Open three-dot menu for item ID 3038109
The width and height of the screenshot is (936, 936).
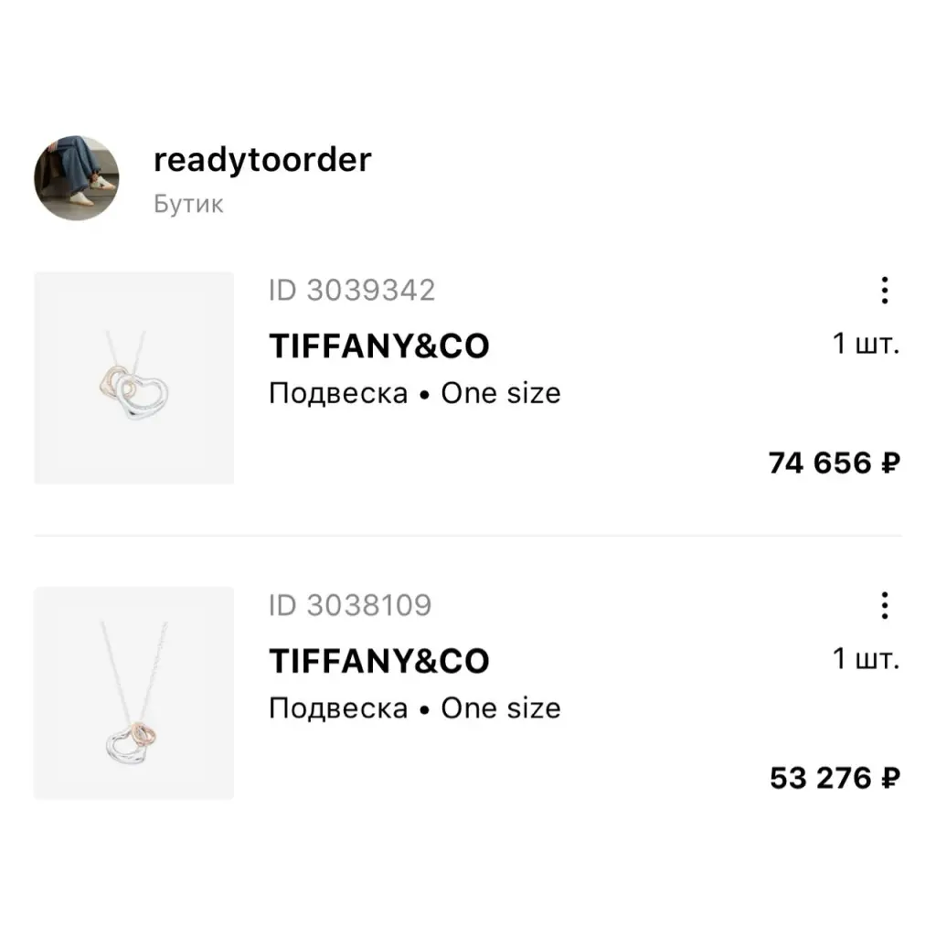(884, 605)
